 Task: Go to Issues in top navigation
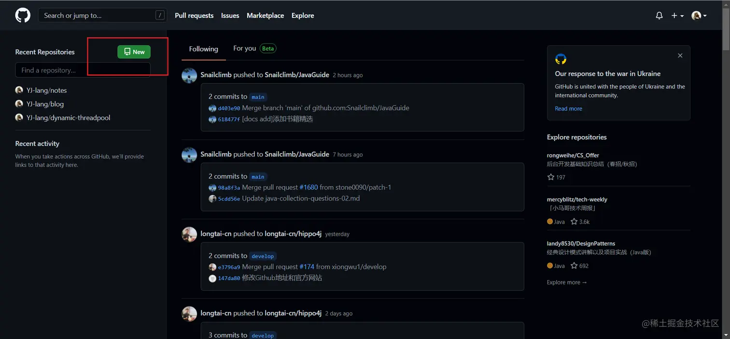point(230,15)
